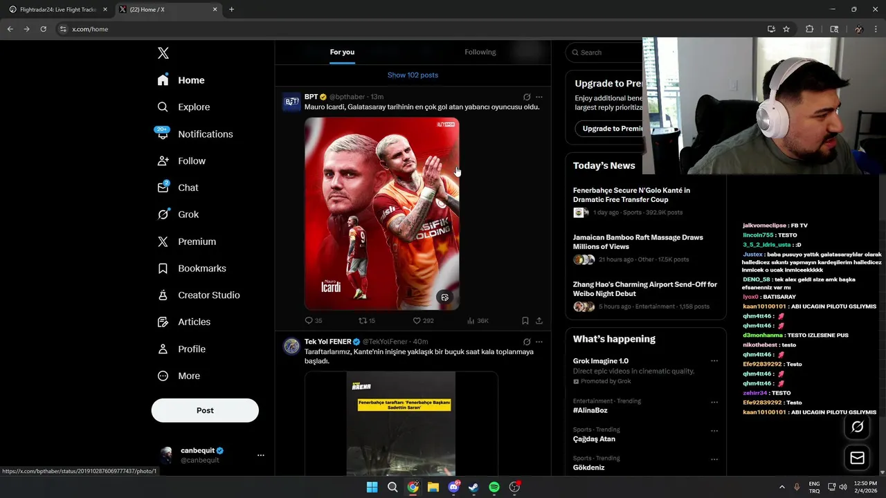The height and width of the screenshot is (498, 886).
Task: Open Grok from sidebar
Action: coord(179,214)
